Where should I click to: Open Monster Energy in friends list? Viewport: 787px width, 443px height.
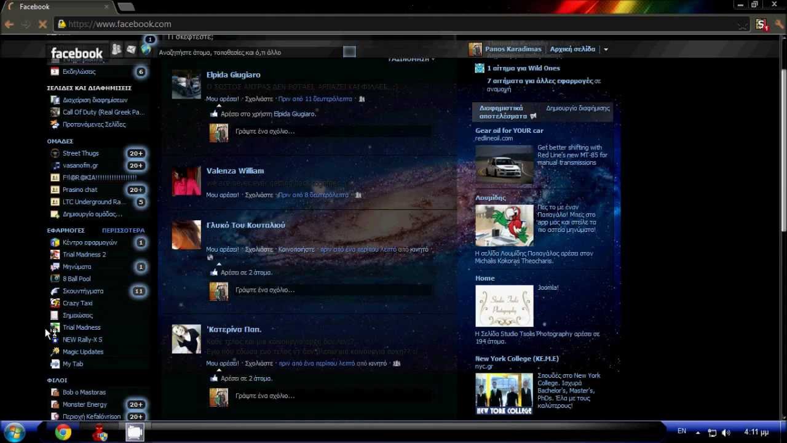click(85, 404)
